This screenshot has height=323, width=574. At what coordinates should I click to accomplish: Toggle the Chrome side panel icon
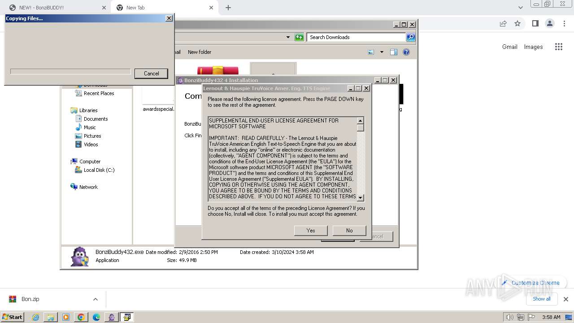[x=535, y=23]
